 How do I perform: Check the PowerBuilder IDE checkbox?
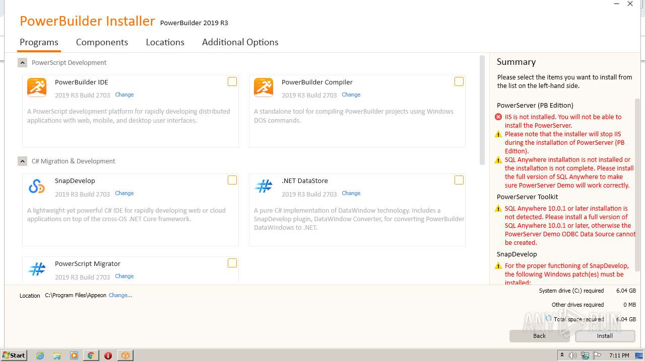(232, 81)
